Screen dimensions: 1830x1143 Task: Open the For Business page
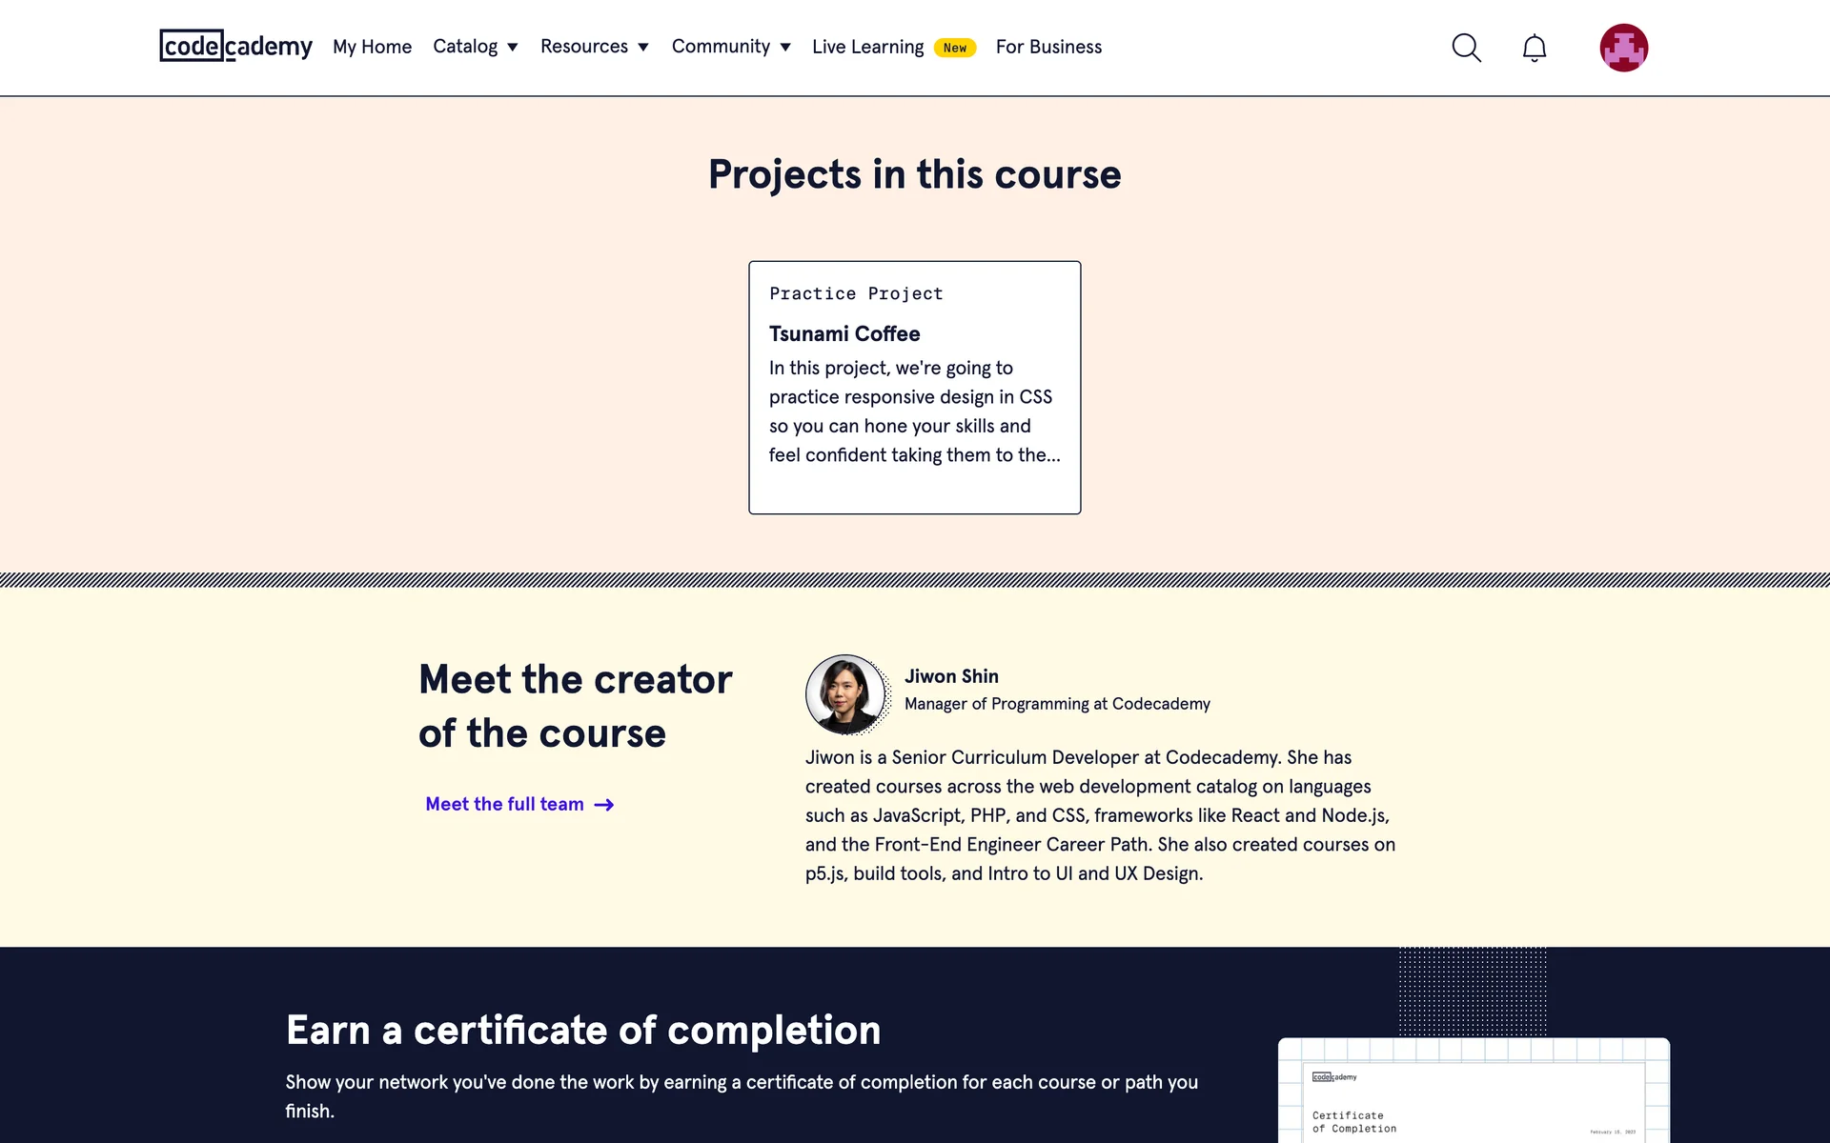1048,47
